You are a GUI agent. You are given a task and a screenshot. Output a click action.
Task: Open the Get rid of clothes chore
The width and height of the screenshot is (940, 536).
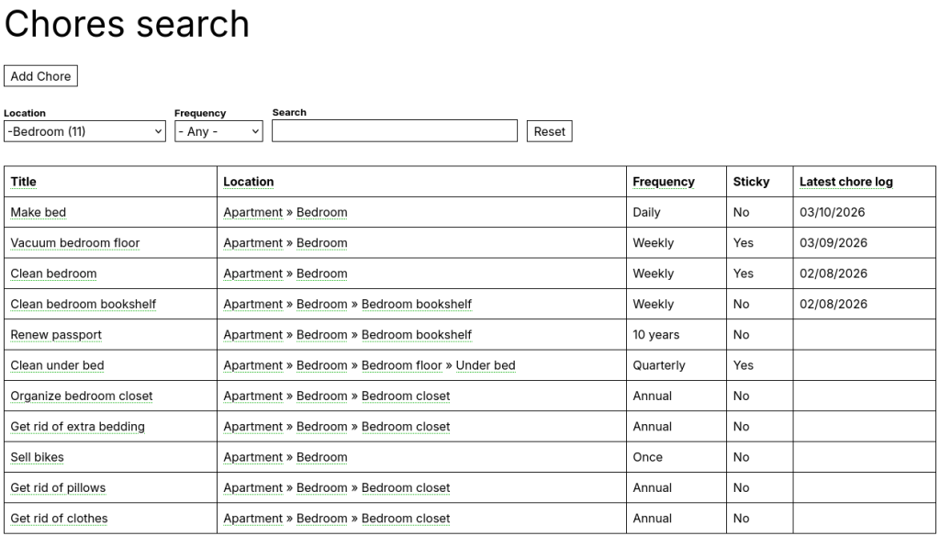pos(59,519)
